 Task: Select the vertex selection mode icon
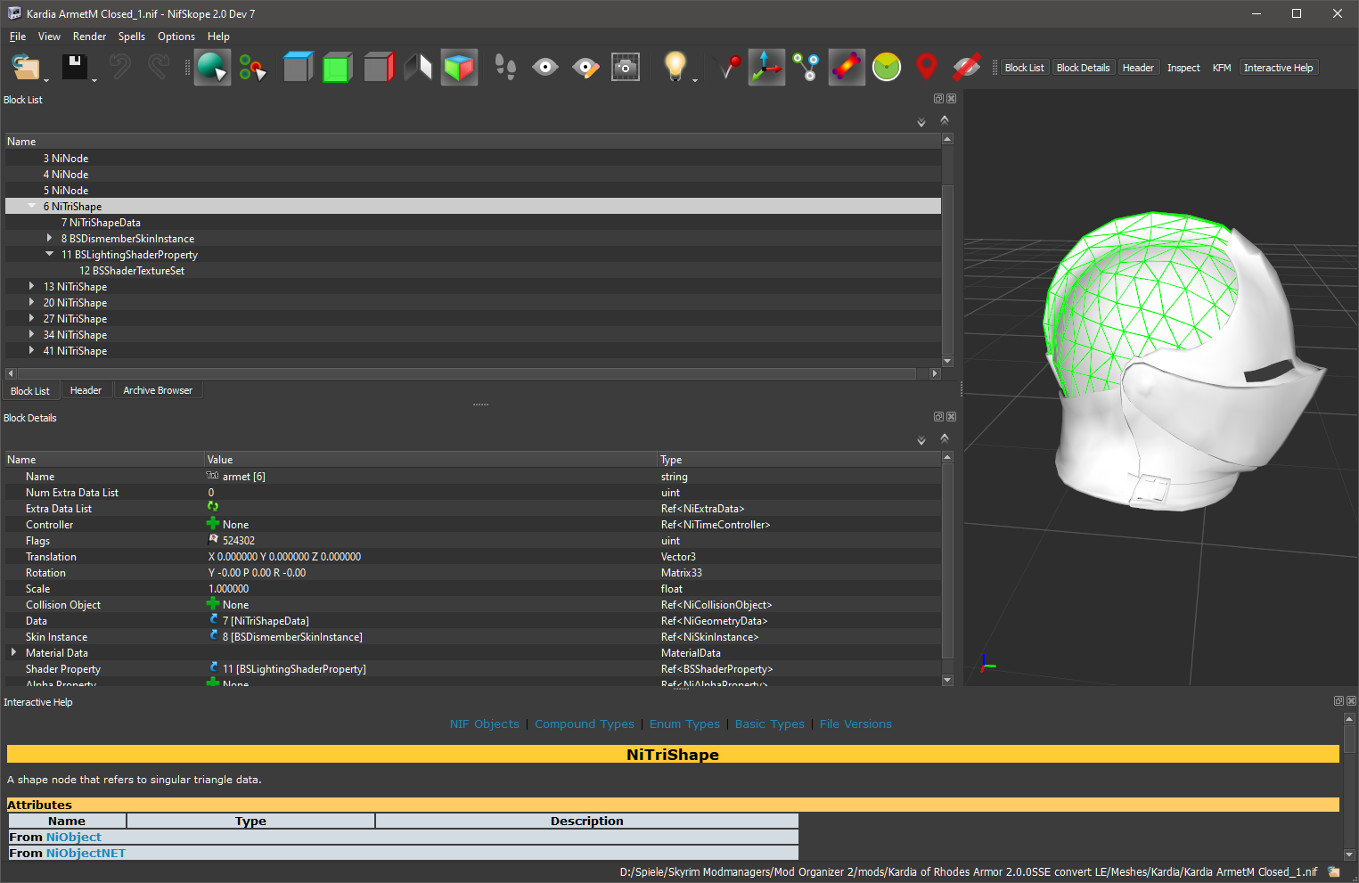coord(253,68)
